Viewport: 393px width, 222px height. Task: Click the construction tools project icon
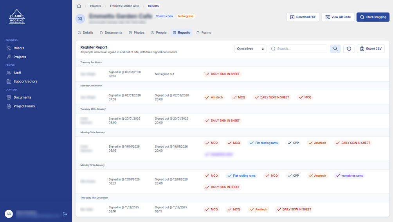(x=80, y=18)
